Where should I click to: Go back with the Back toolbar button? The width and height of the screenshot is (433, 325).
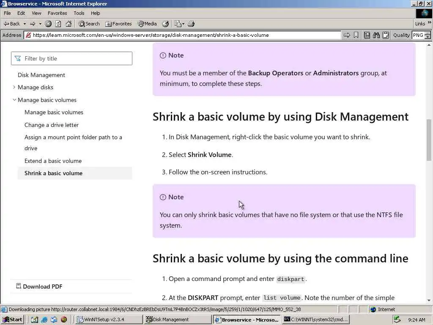click(x=11, y=24)
